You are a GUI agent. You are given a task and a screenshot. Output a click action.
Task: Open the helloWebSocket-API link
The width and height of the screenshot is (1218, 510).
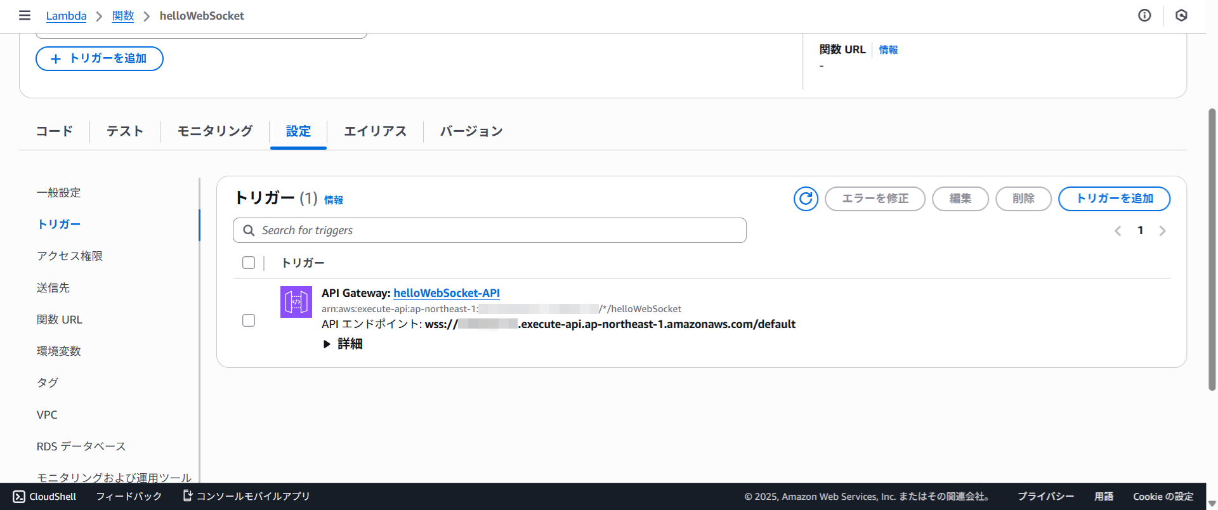point(446,293)
